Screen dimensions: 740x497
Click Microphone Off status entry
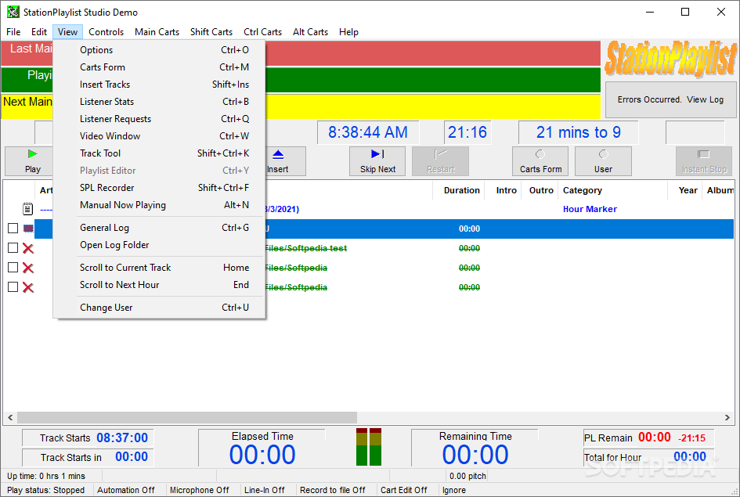(x=199, y=490)
